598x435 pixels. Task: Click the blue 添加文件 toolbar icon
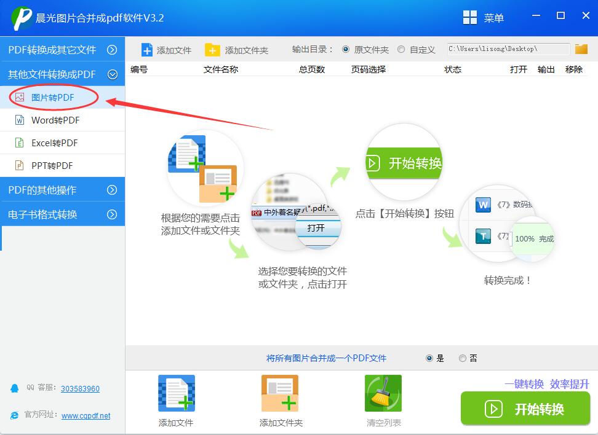pyautogui.click(x=147, y=50)
